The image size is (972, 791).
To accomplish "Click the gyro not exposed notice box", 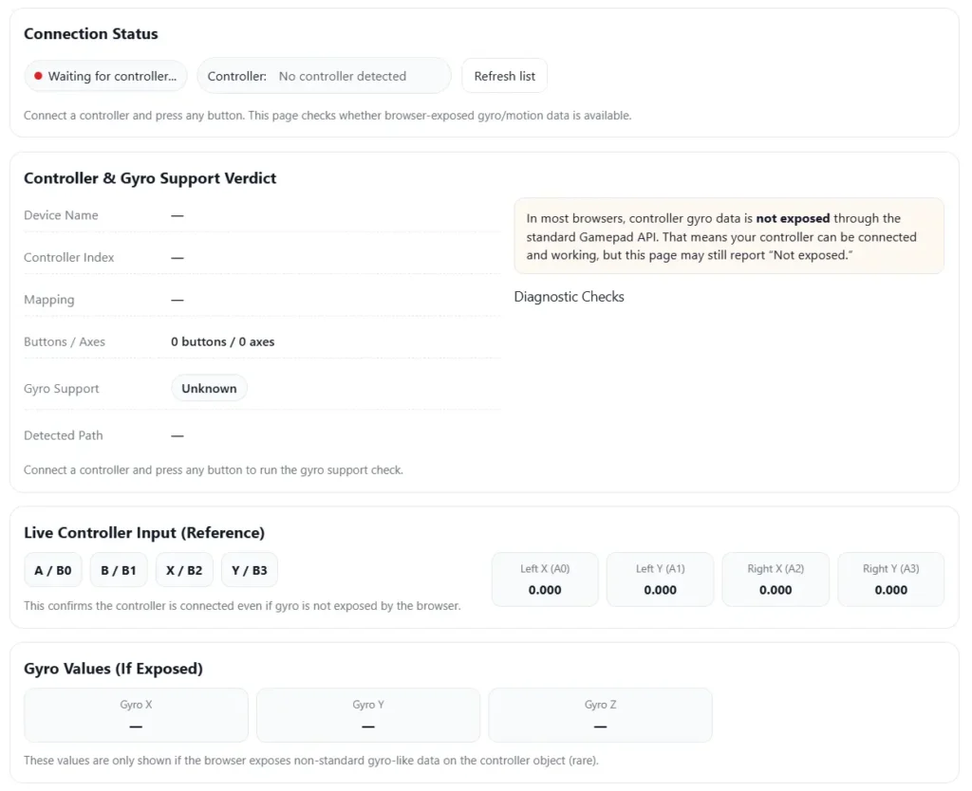I will [728, 236].
